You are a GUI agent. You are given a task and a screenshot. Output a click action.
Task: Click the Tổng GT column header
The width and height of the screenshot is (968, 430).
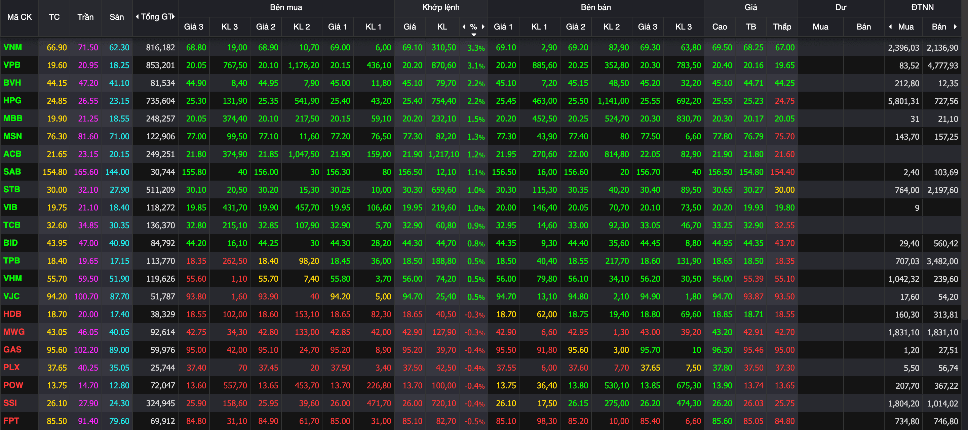(x=156, y=17)
